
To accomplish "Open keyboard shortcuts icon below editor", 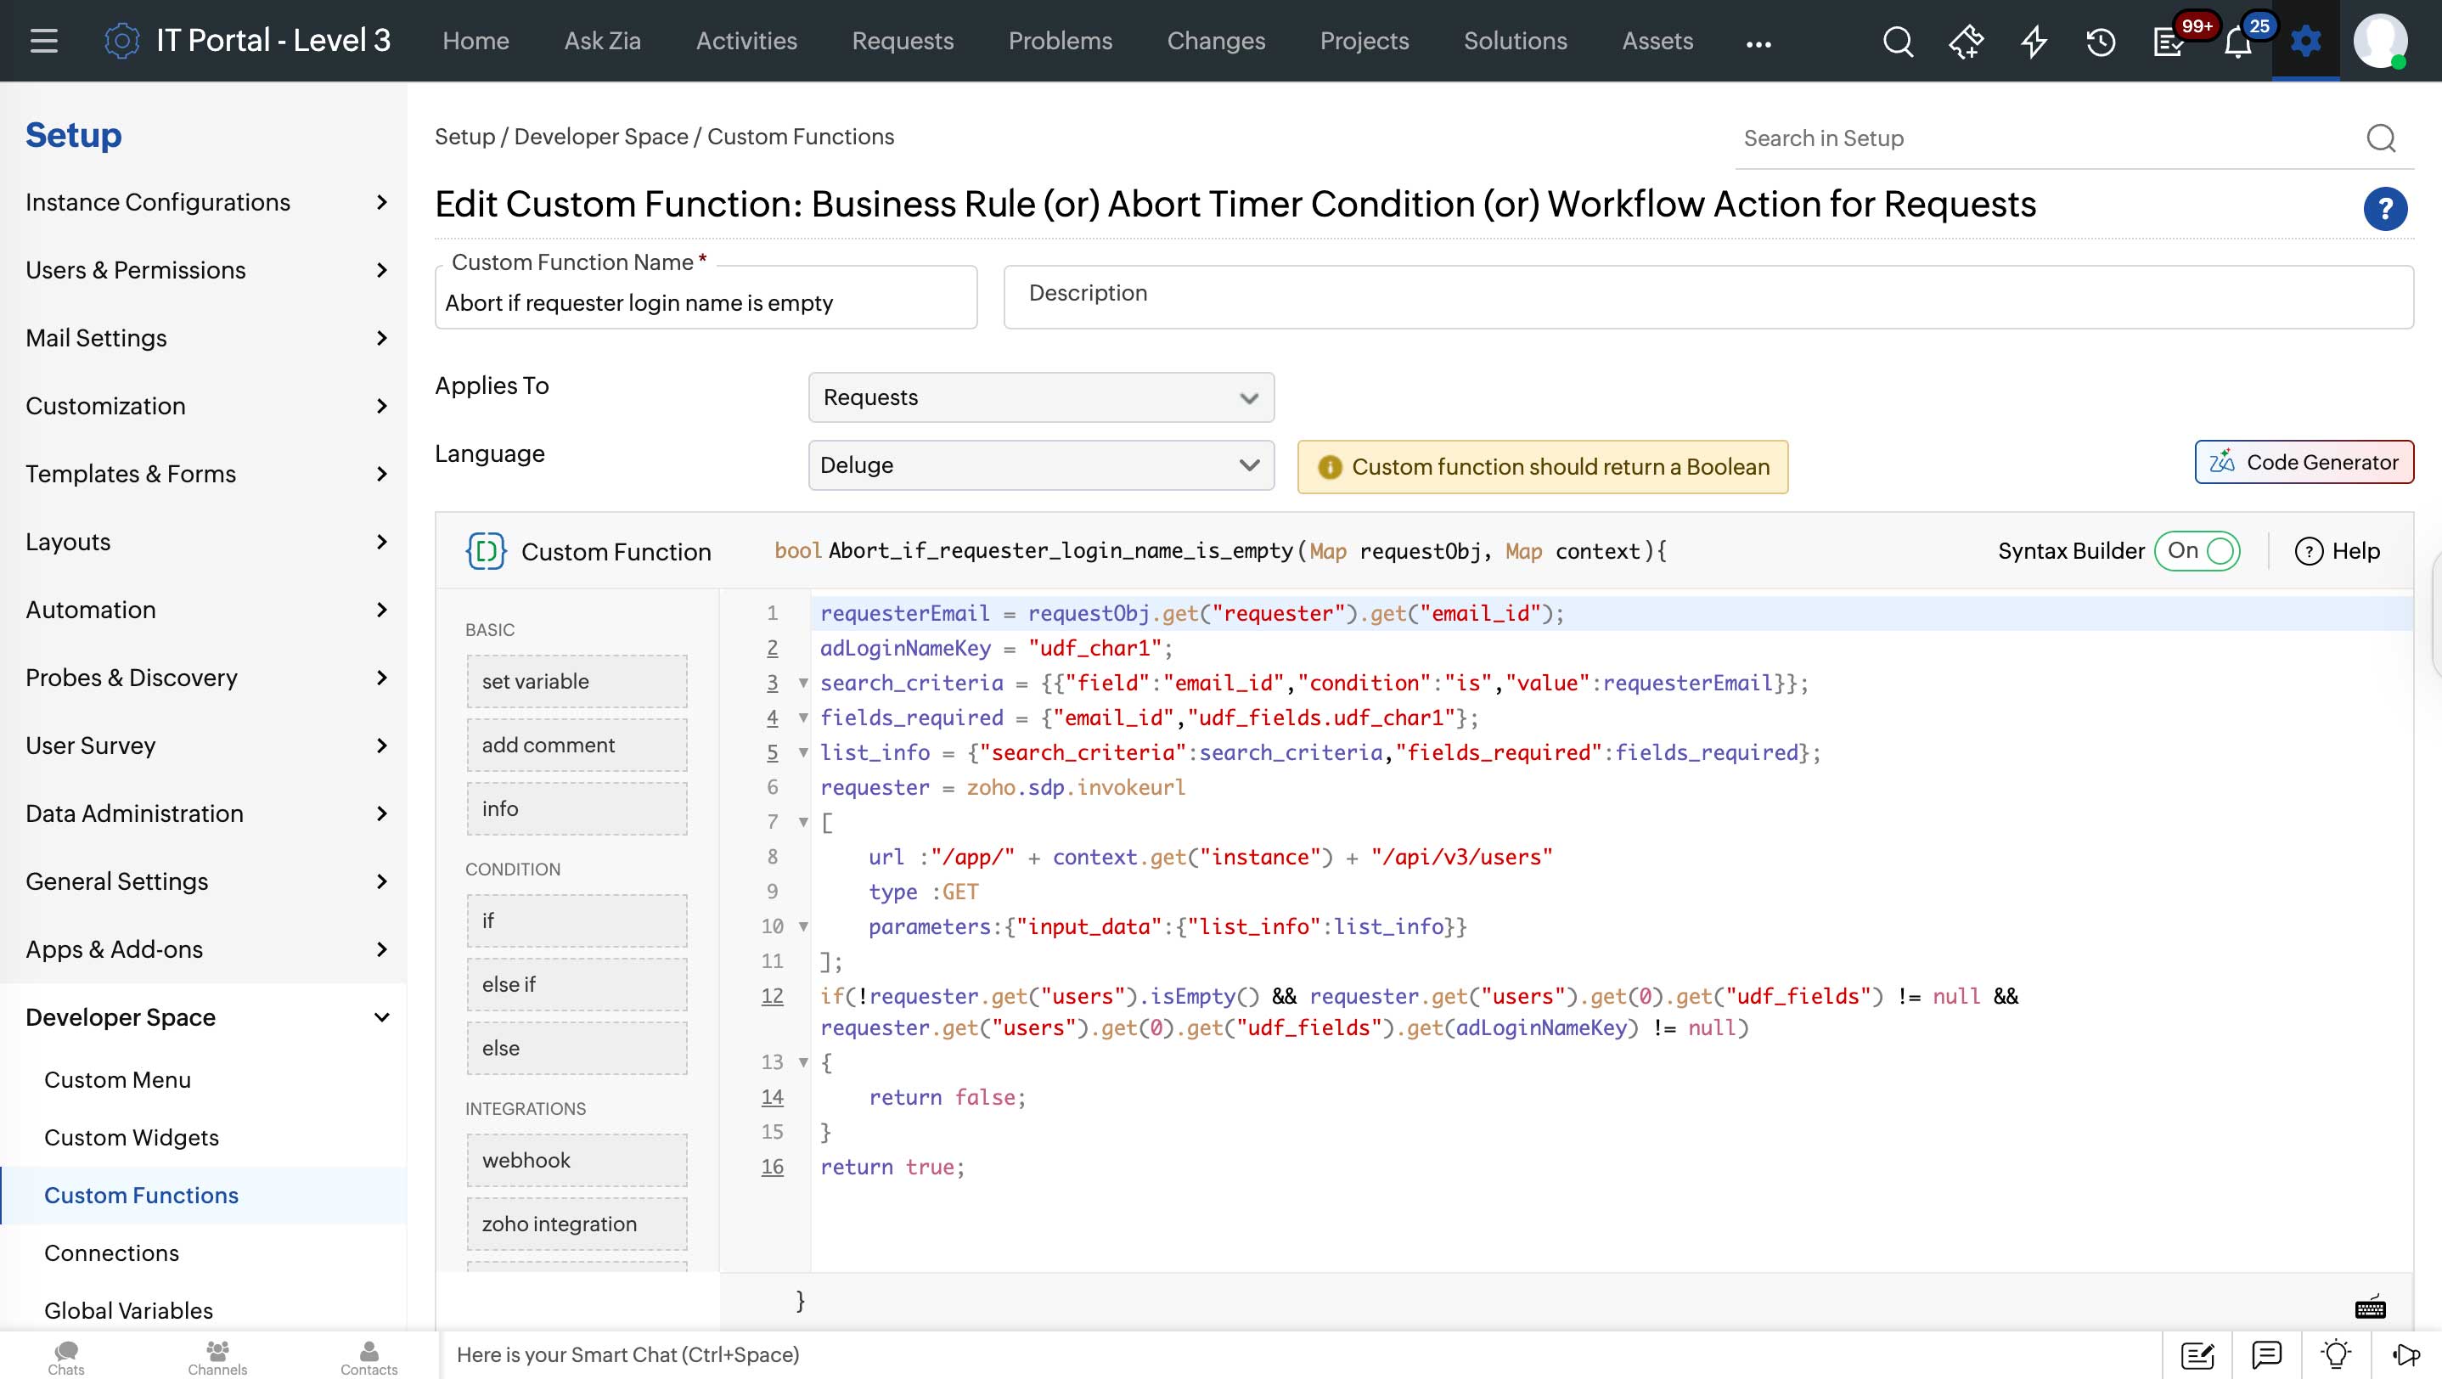I will 2370,1308.
